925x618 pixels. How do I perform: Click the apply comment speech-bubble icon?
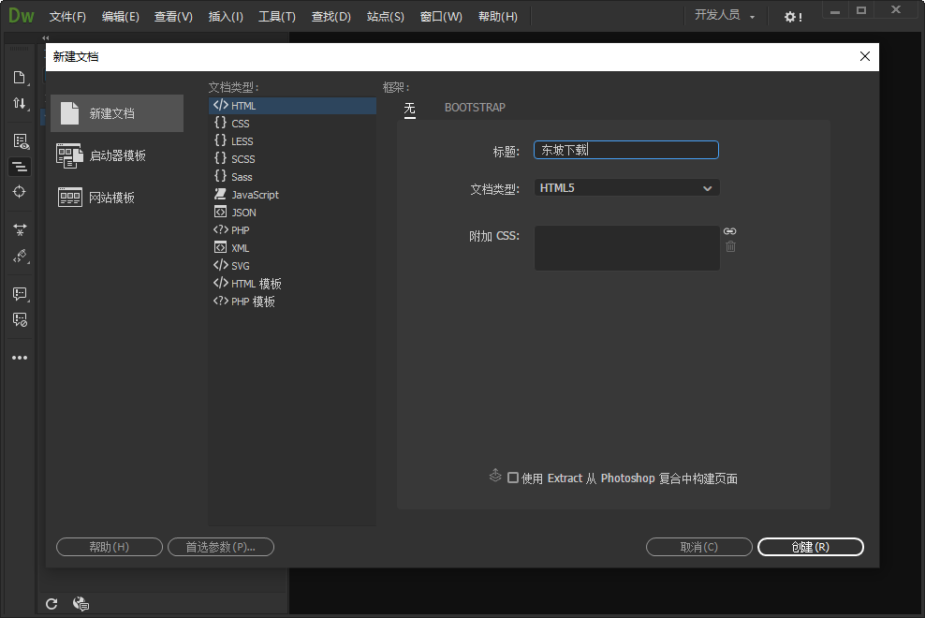click(20, 293)
